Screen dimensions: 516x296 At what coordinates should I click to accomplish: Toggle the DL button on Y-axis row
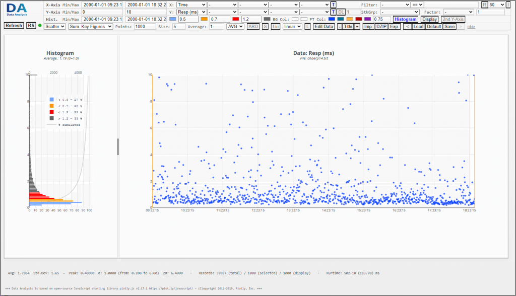341,12
